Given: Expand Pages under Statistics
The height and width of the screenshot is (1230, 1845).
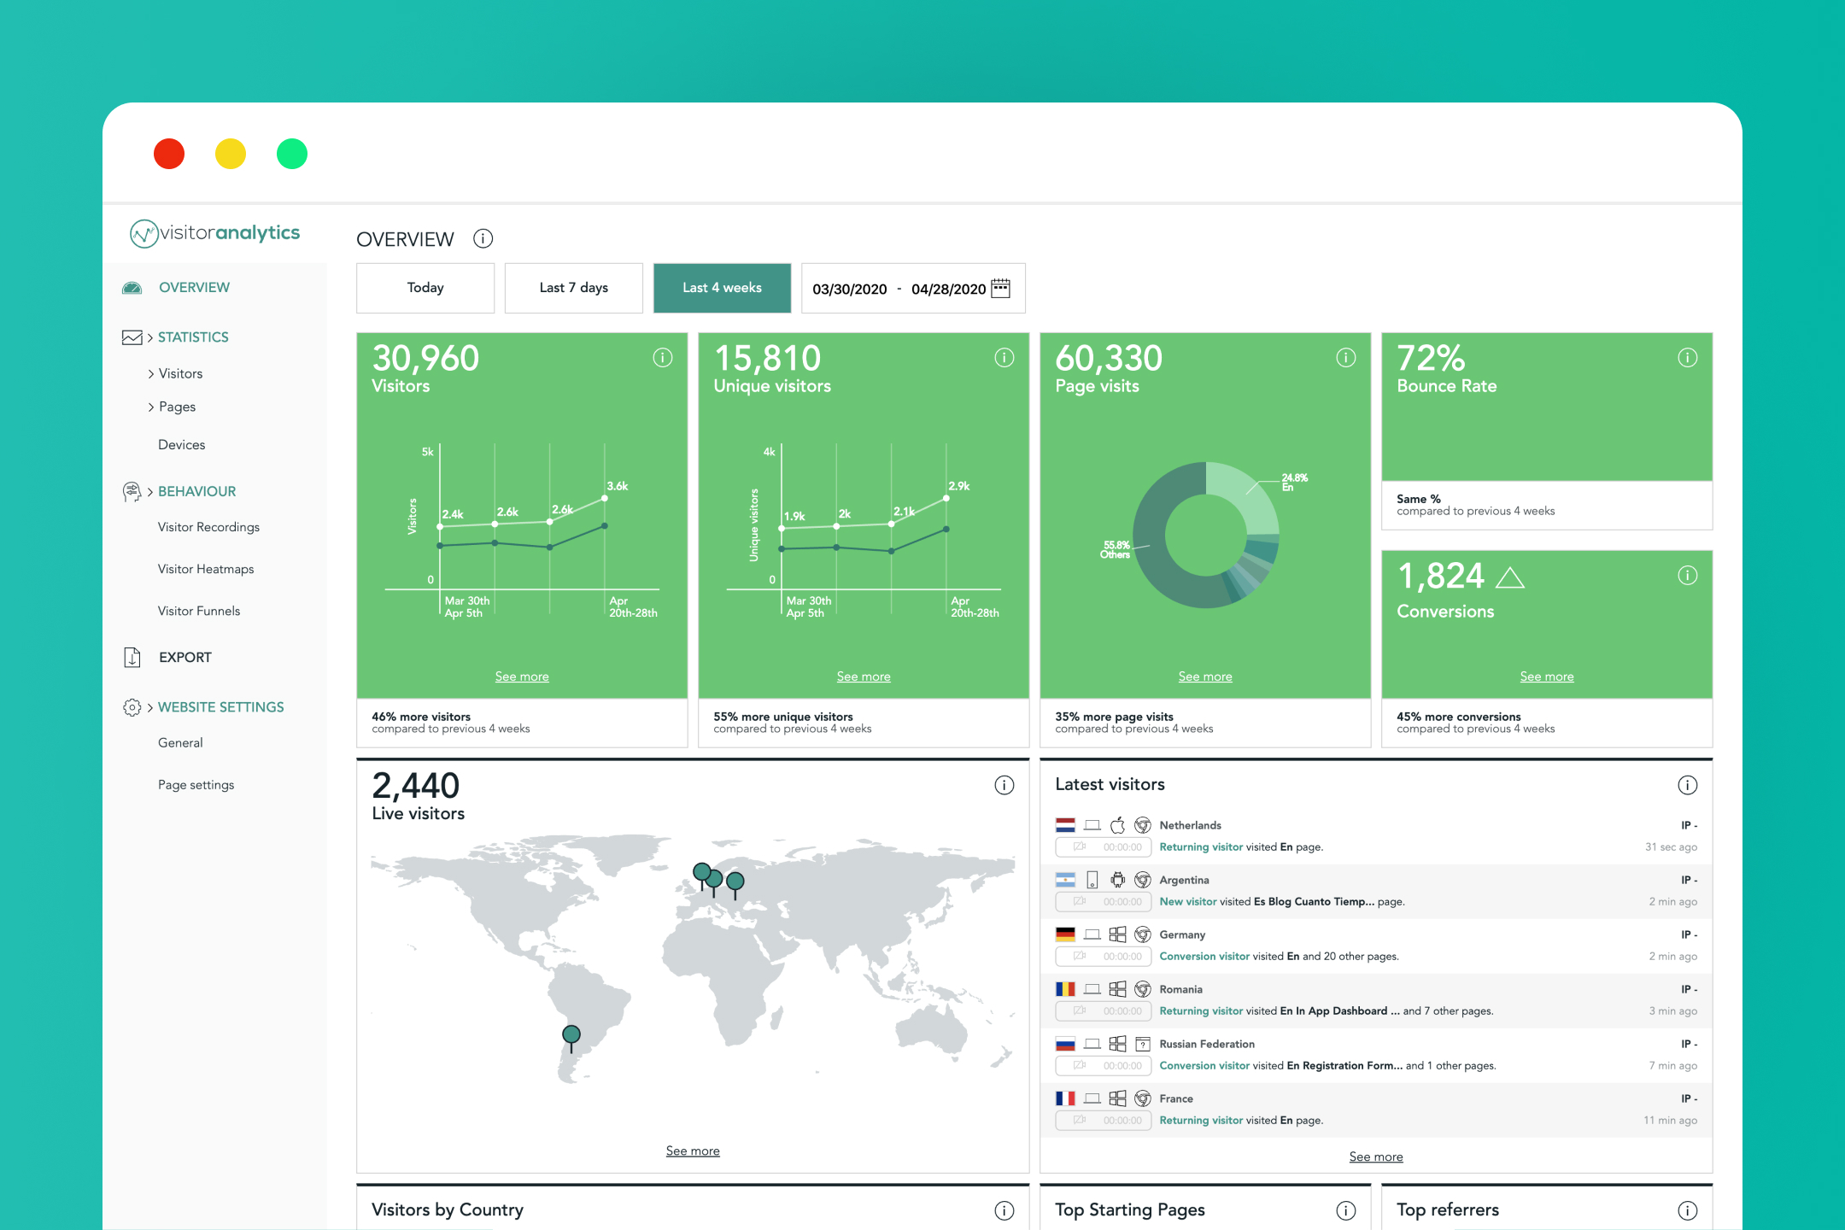Looking at the screenshot, I should (151, 407).
